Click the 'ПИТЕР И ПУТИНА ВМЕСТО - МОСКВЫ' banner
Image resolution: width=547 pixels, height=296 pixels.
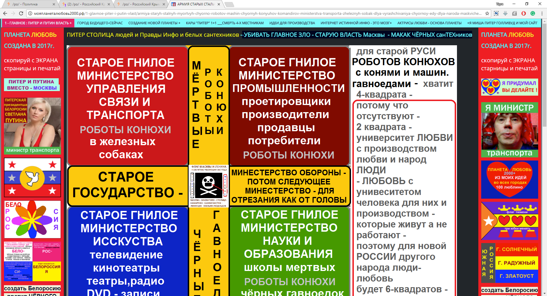(32, 85)
